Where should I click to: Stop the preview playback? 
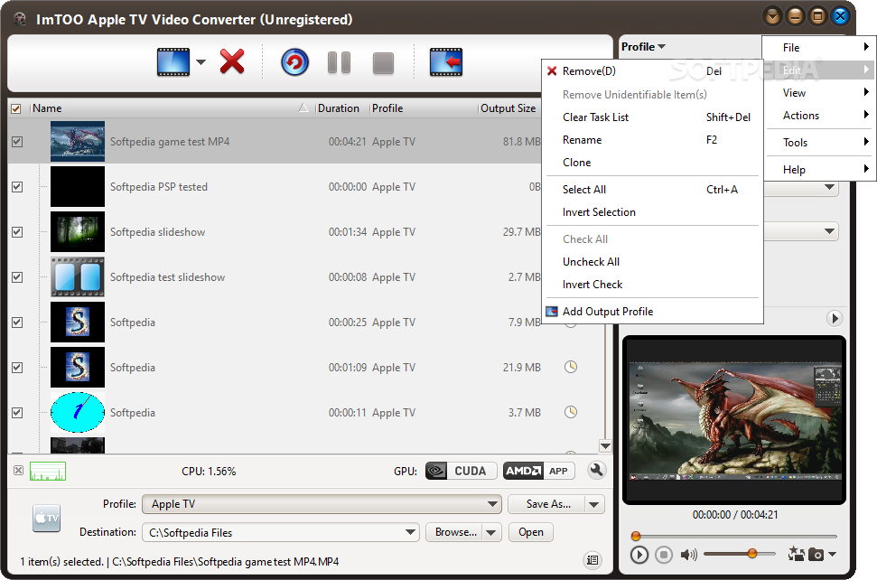coord(664,555)
